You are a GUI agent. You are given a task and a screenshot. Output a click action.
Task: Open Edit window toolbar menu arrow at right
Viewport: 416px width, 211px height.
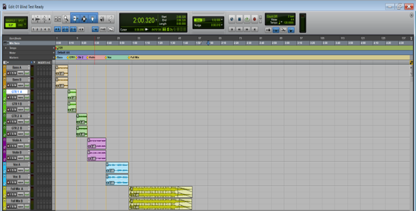(x=411, y=16)
